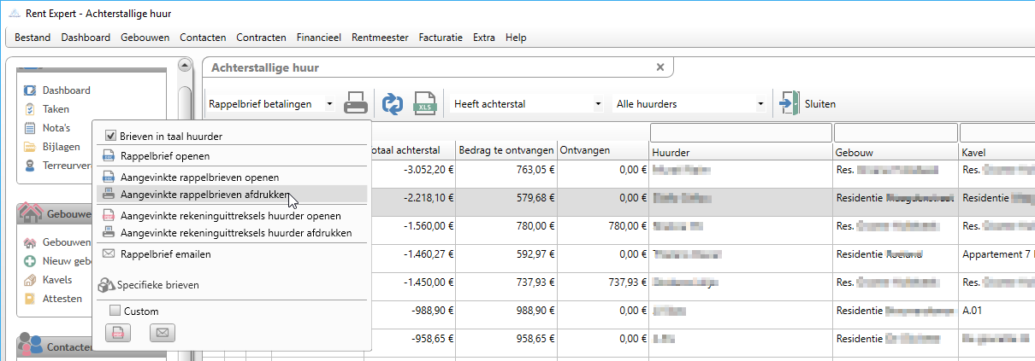
Task: Click the Sluiten door icon
Action: pos(790,104)
